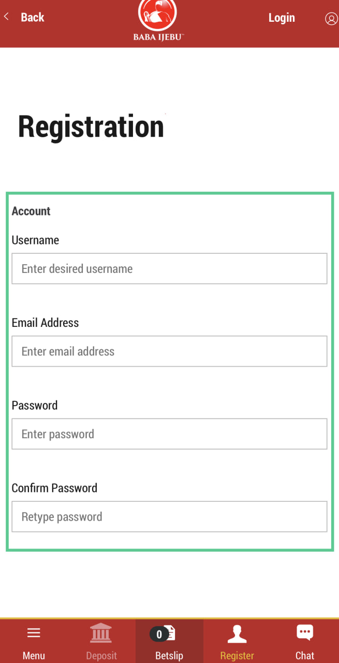Screen dimensions: 339x663
Task: Open the Login link in header
Action: tap(282, 18)
